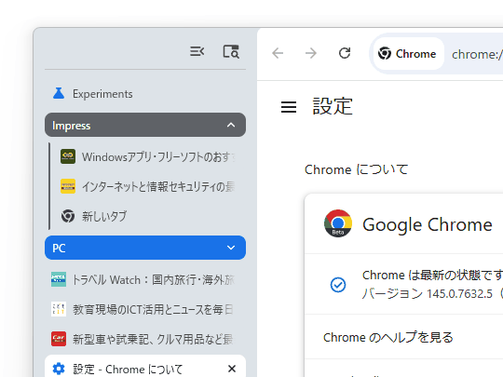The width and height of the screenshot is (503, 377).
Task: Click the Google Chrome Beta logo
Action: (338, 223)
